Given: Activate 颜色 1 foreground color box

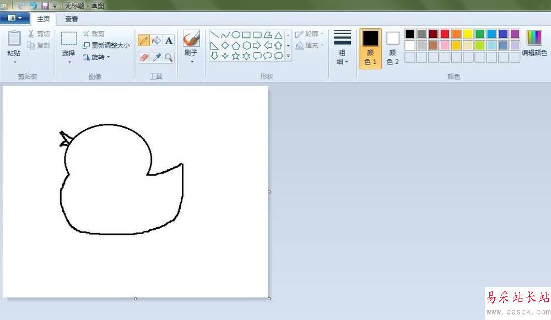Looking at the screenshot, I should pyautogui.click(x=370, y=48).
